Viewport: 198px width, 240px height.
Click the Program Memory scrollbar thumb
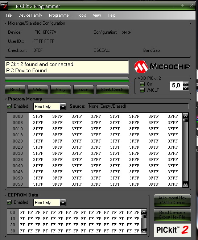click(185, 120)
